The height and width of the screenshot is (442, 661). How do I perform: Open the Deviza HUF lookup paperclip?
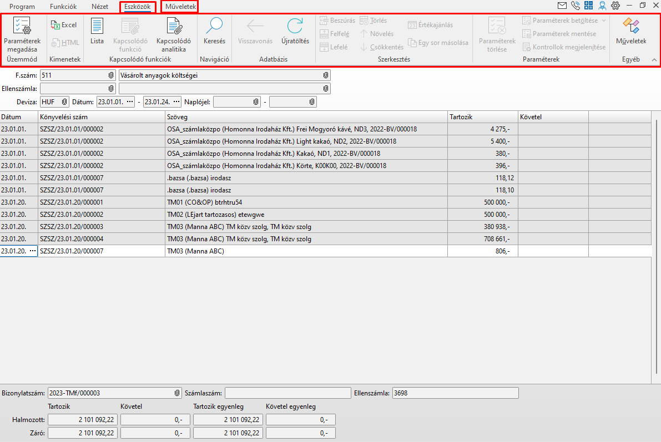64,102
